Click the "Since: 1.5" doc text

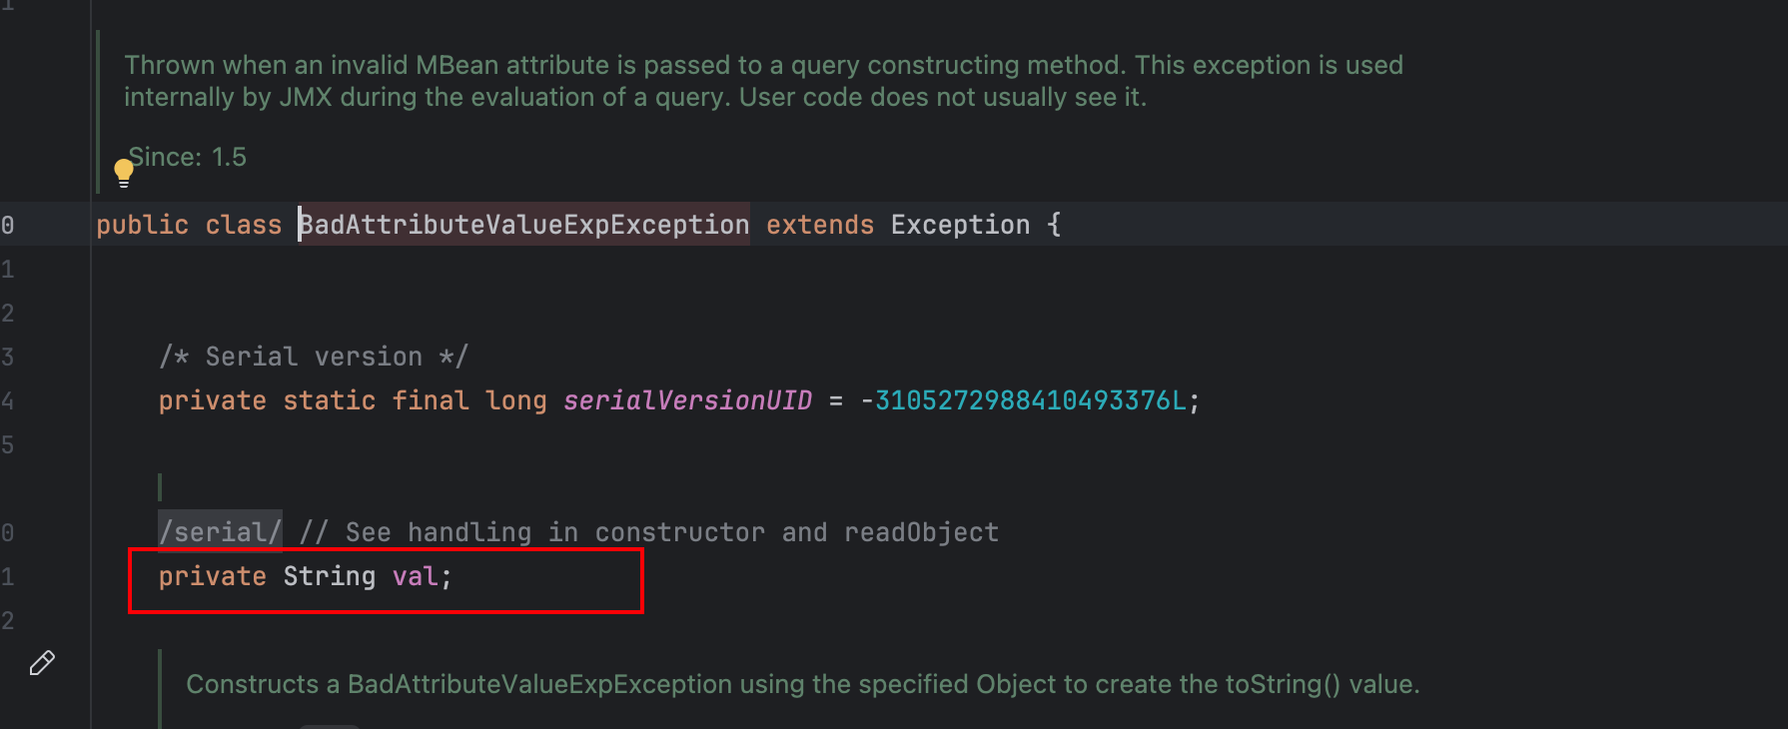coord(188,157)
